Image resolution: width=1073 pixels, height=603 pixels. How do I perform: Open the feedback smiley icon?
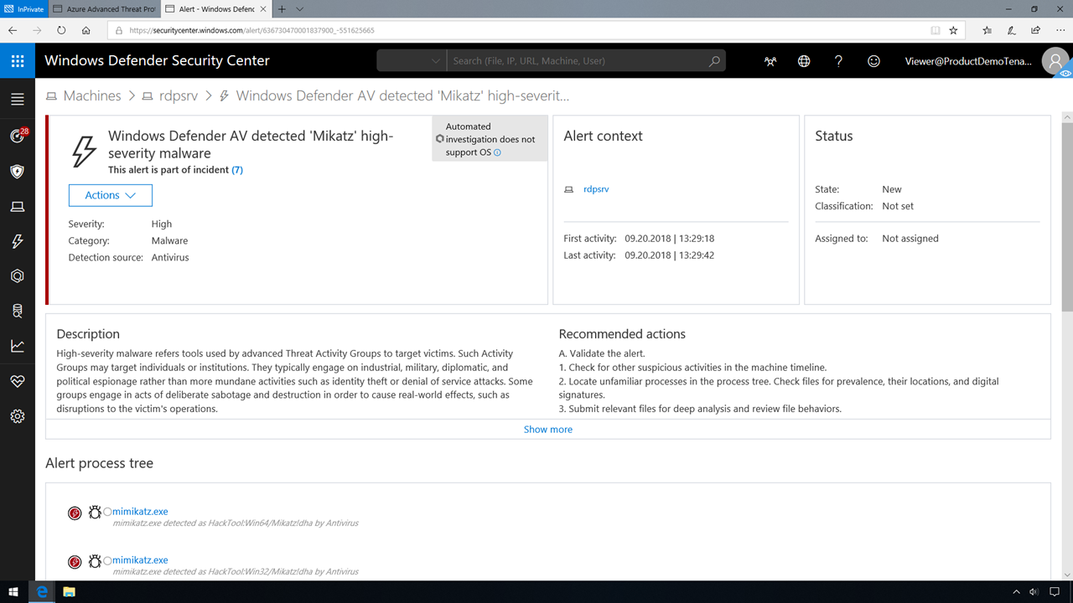(873, 61)
